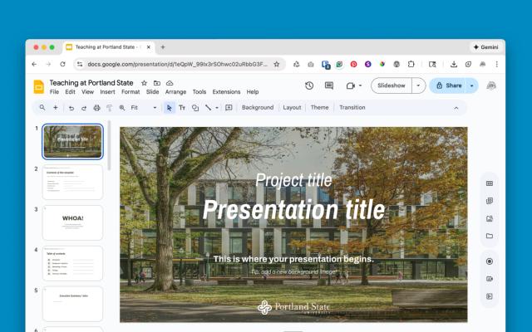Open browser downloads icon
532x332 pixels.
pos(454,64)
